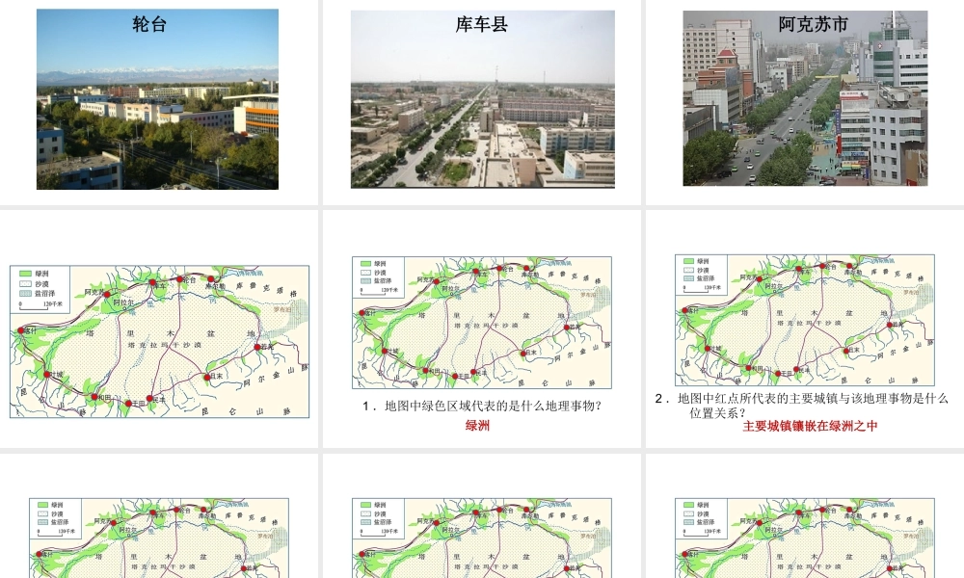Click the 库车县 slide title
Image resolution: width=964 pixels, height=578 pixels.
[x=481, y=25]
